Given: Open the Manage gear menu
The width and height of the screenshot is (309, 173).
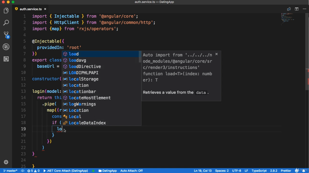Looking at the screenshot, I should [x=6, y=162].
